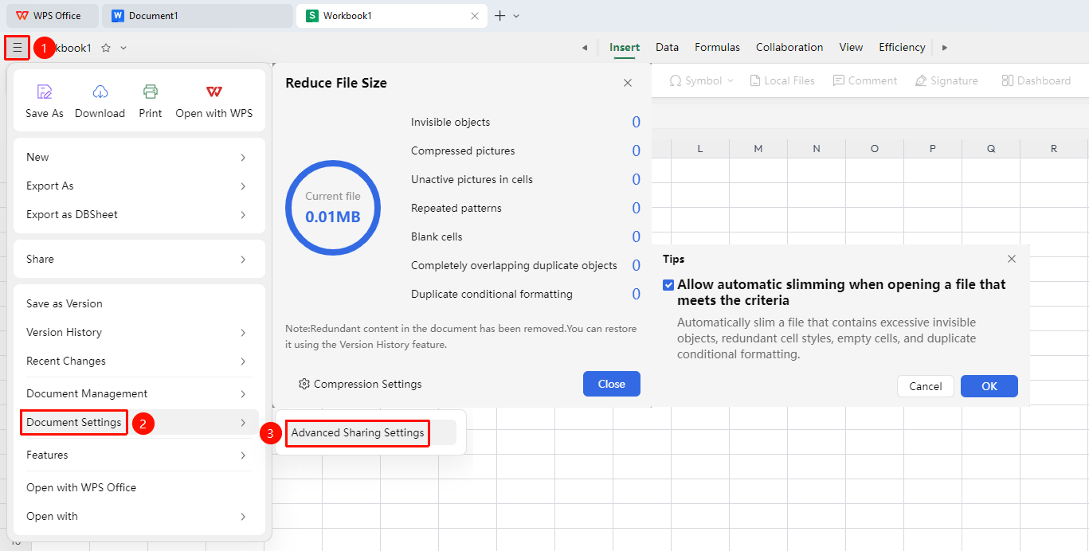The width and height of the screenshot is (1089, 551).
Task: Toggle the automatic slimming checkbox
Action: 668,285
